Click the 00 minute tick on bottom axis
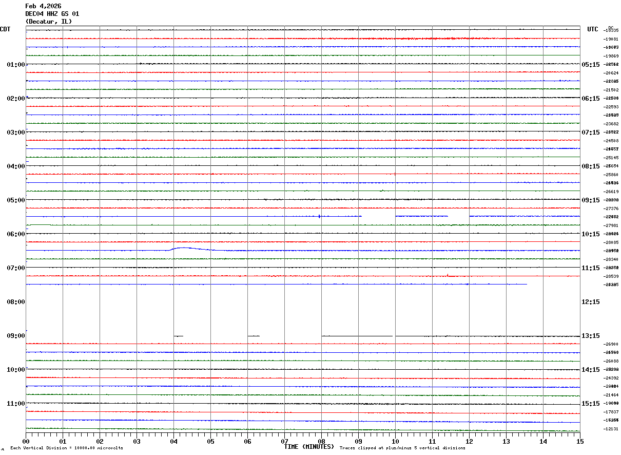The image size is (621, 455). click(26, 441)
